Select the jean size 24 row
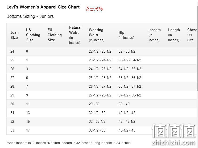This screenshot has width=198, height=148. click(102, 52)
